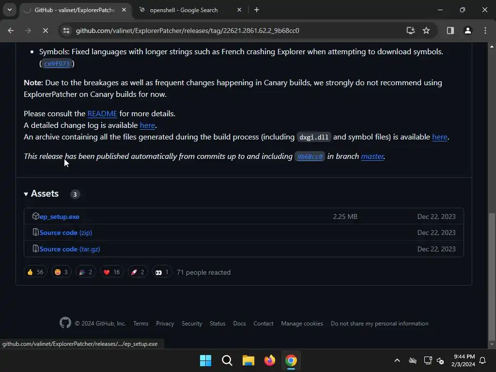Click archive icon beside Source code (tar.gz)
This screenshot has height=372, width=496.
click(x=36, y=248)
